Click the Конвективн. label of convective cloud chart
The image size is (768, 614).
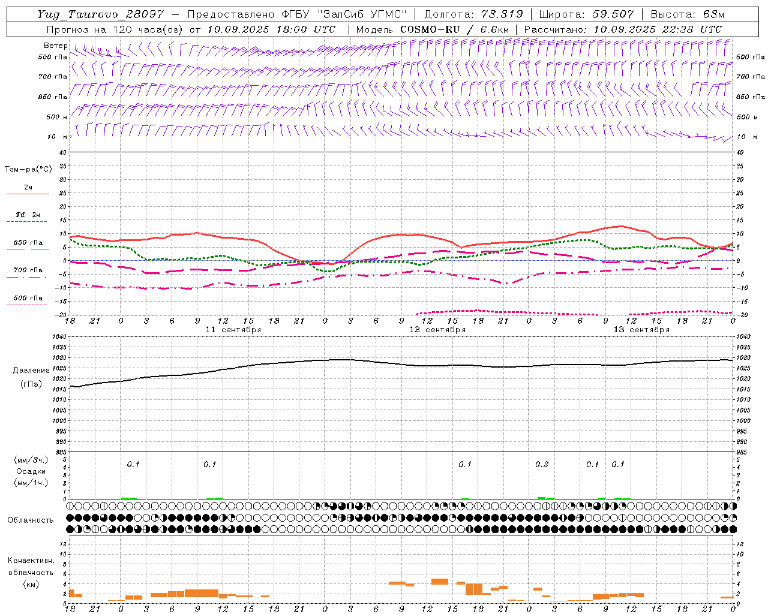pos(31,561)
